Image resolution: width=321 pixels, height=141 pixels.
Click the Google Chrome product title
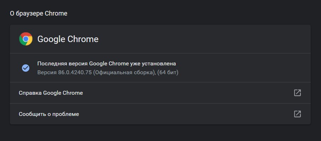[x=68, y=39]
